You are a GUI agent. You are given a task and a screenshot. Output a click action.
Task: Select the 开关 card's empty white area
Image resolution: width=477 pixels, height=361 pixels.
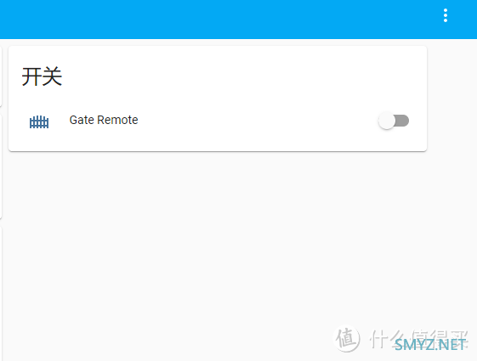point(243,79)
